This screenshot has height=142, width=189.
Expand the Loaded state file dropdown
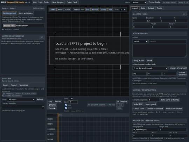coord(23,107)
